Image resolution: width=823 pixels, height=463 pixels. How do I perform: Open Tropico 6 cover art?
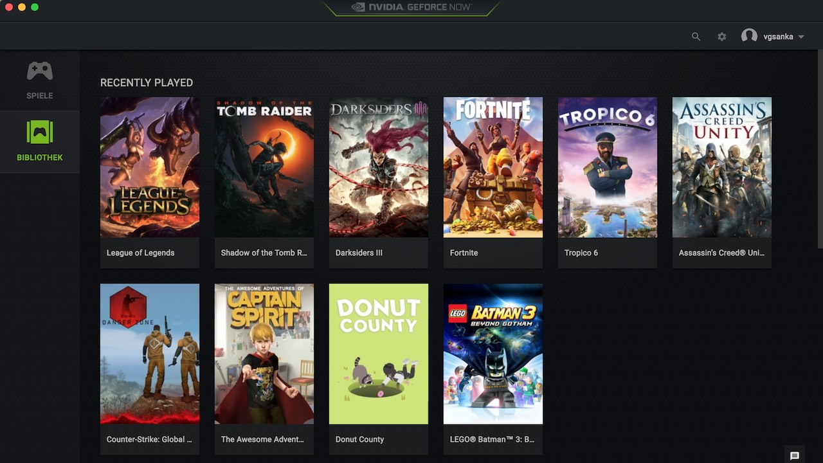tap(608, 167)
